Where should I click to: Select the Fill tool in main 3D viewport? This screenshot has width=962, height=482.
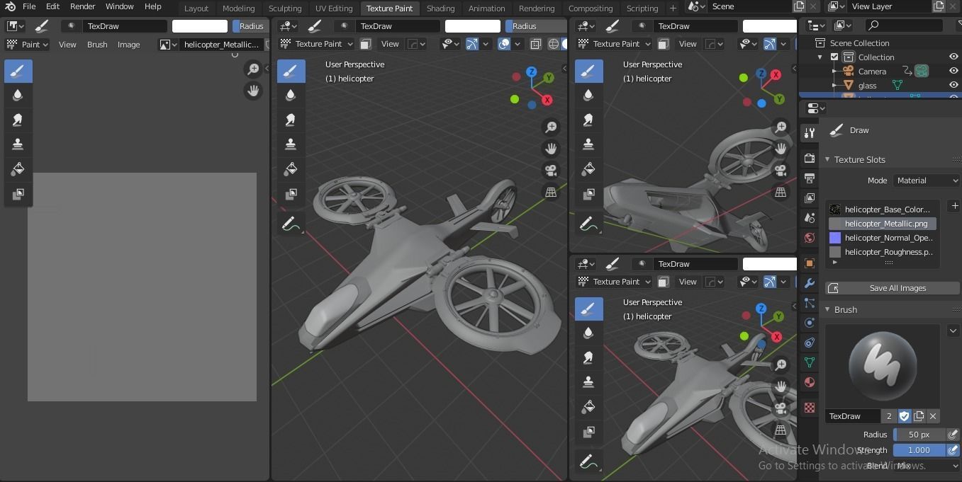coord(291,169)
